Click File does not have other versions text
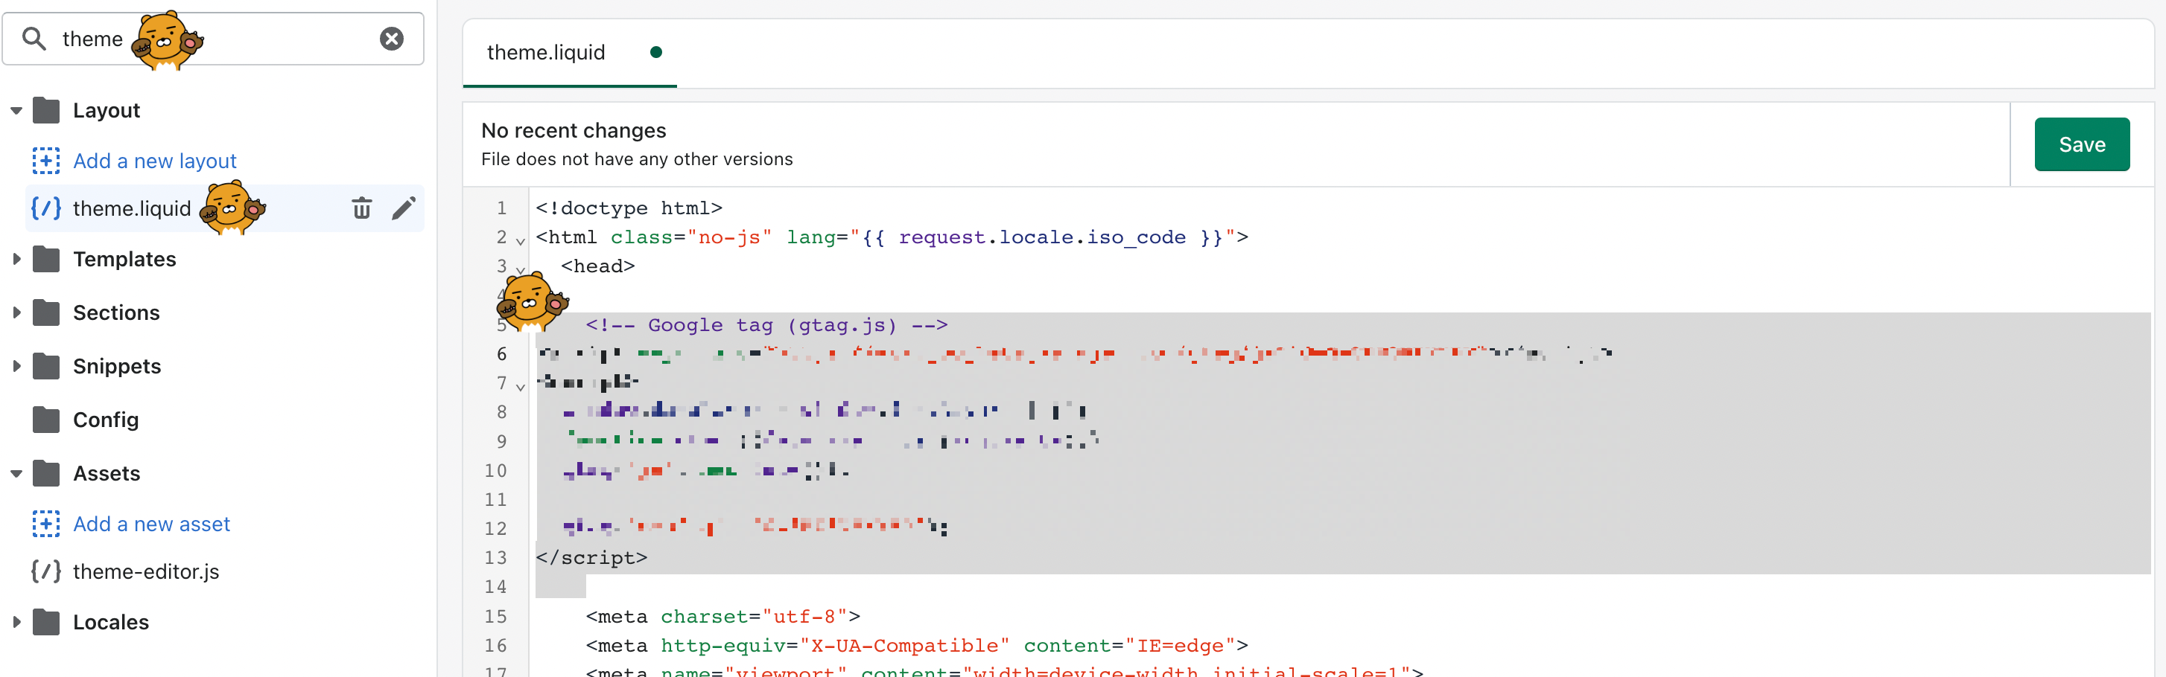Screen dimensions: 2166x677 tap(637, 158)
